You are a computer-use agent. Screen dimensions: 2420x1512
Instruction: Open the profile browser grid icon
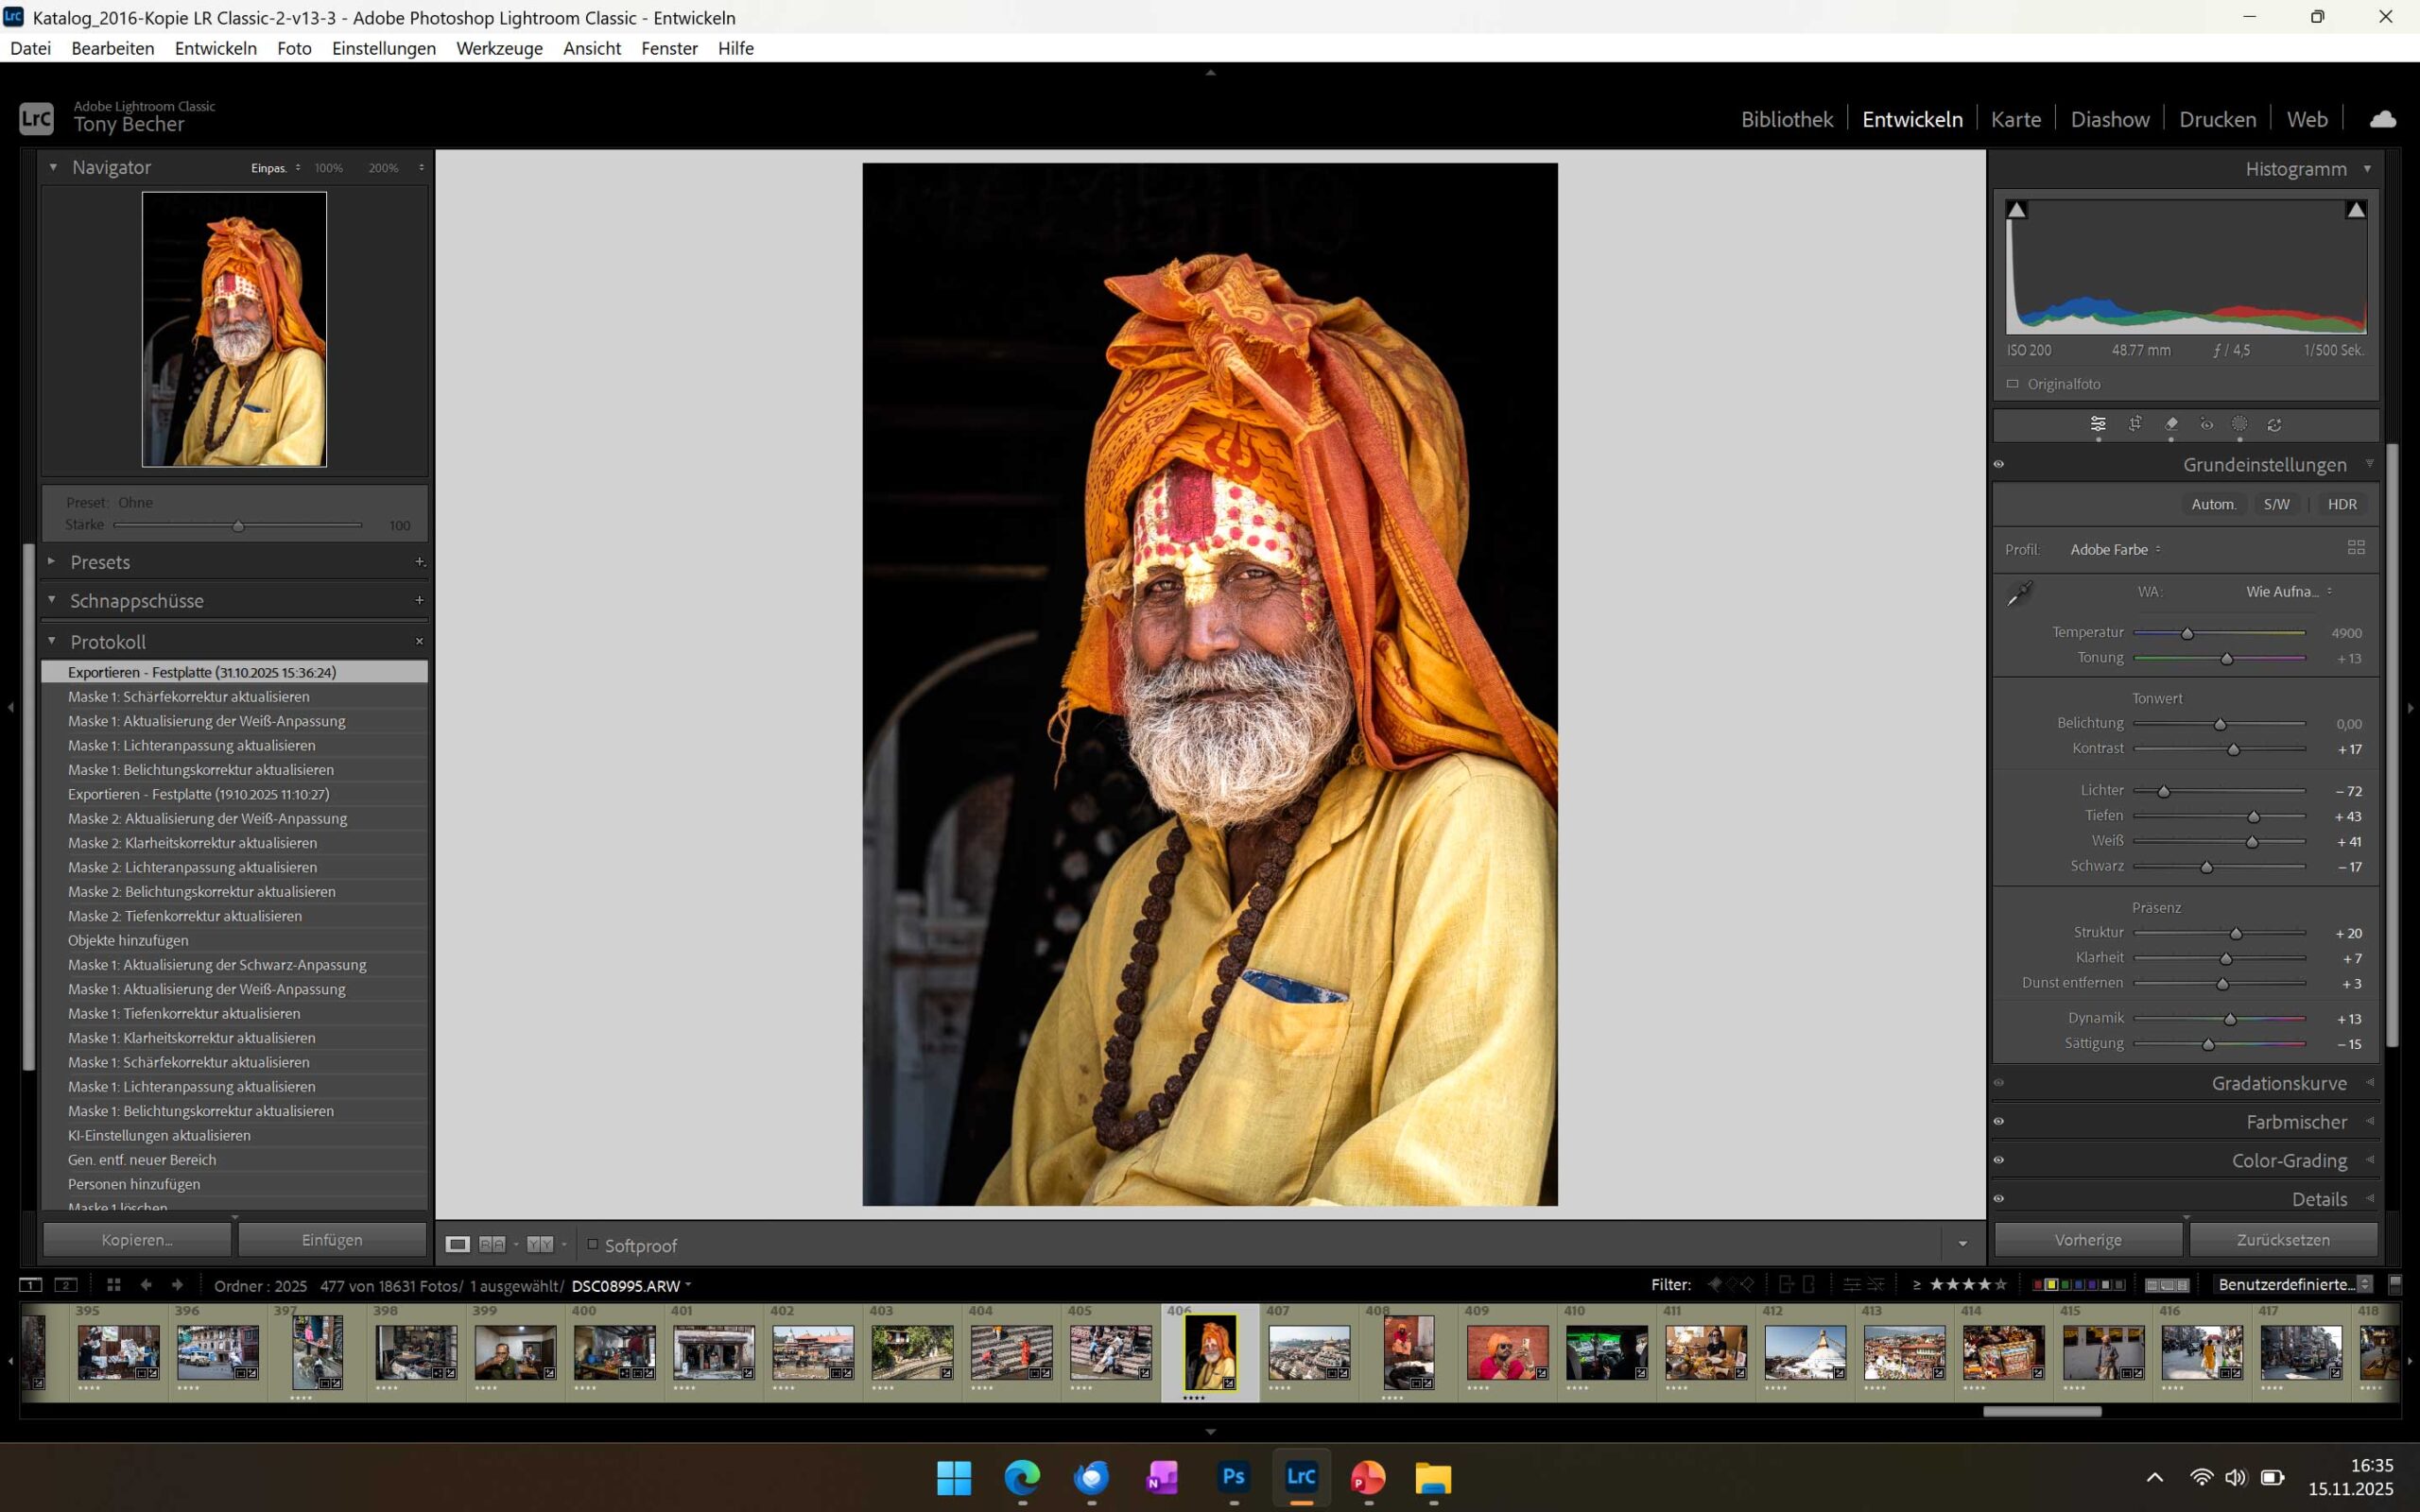2356,548
